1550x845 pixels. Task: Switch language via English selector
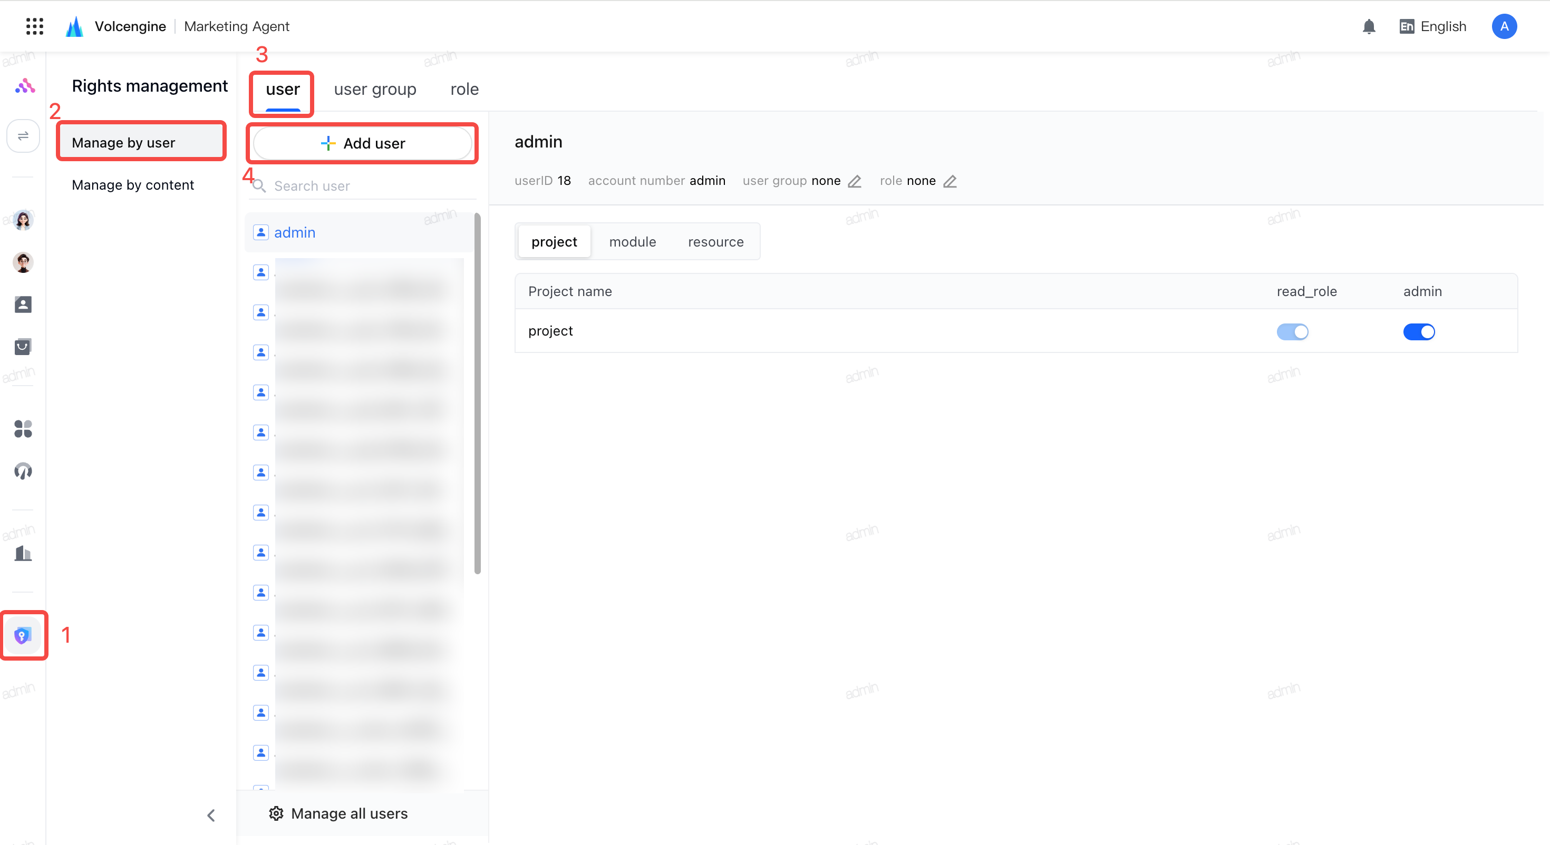pos(1432,26)
